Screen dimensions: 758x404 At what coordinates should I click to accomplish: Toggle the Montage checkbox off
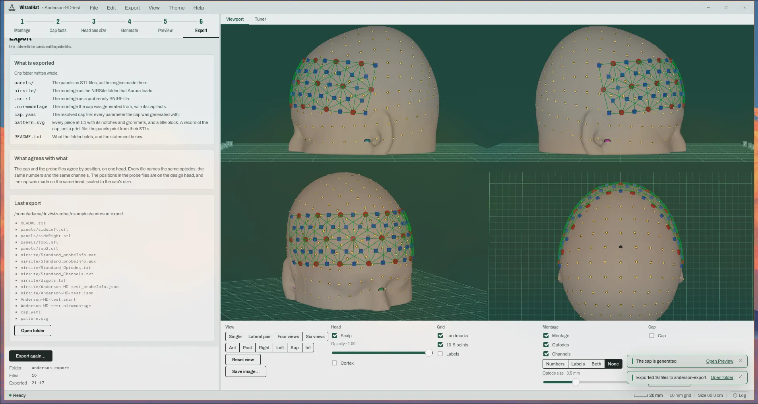tap(546, 336)
